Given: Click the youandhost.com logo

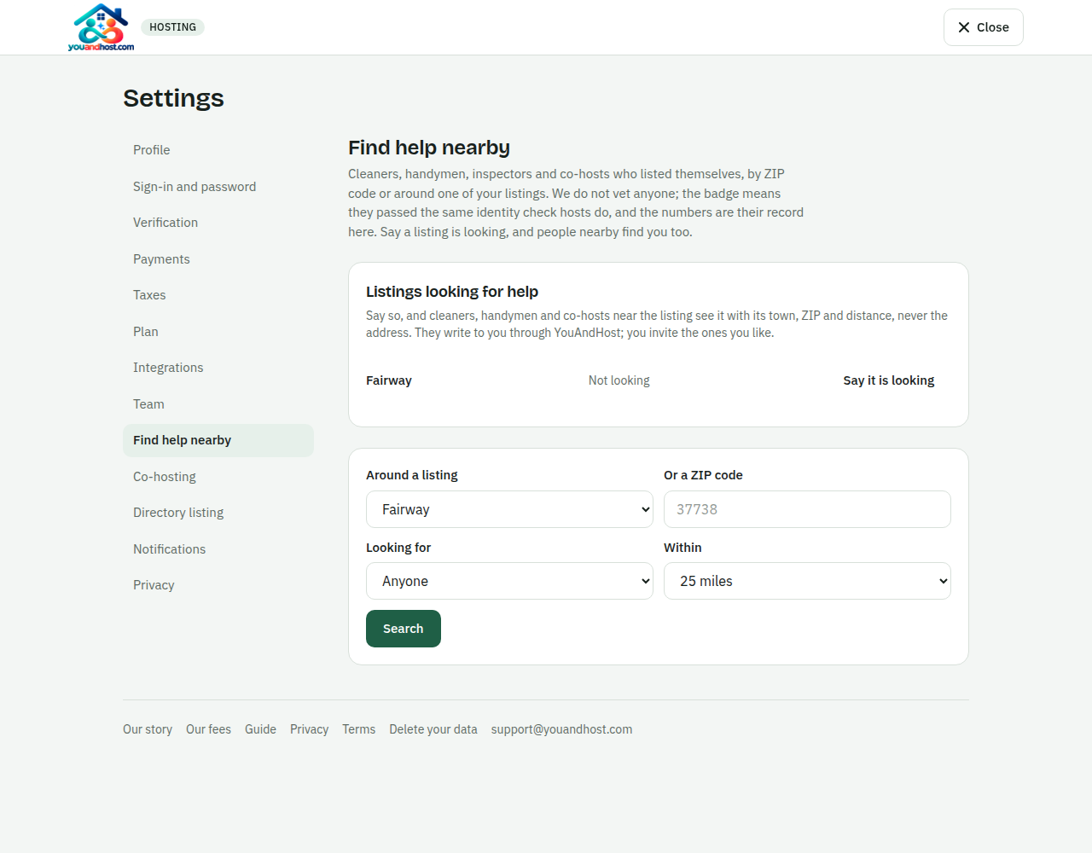Looking at the screenshot, I should 101,27.
